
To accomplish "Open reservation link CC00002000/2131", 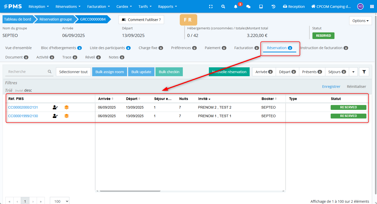I will [23, 107].
